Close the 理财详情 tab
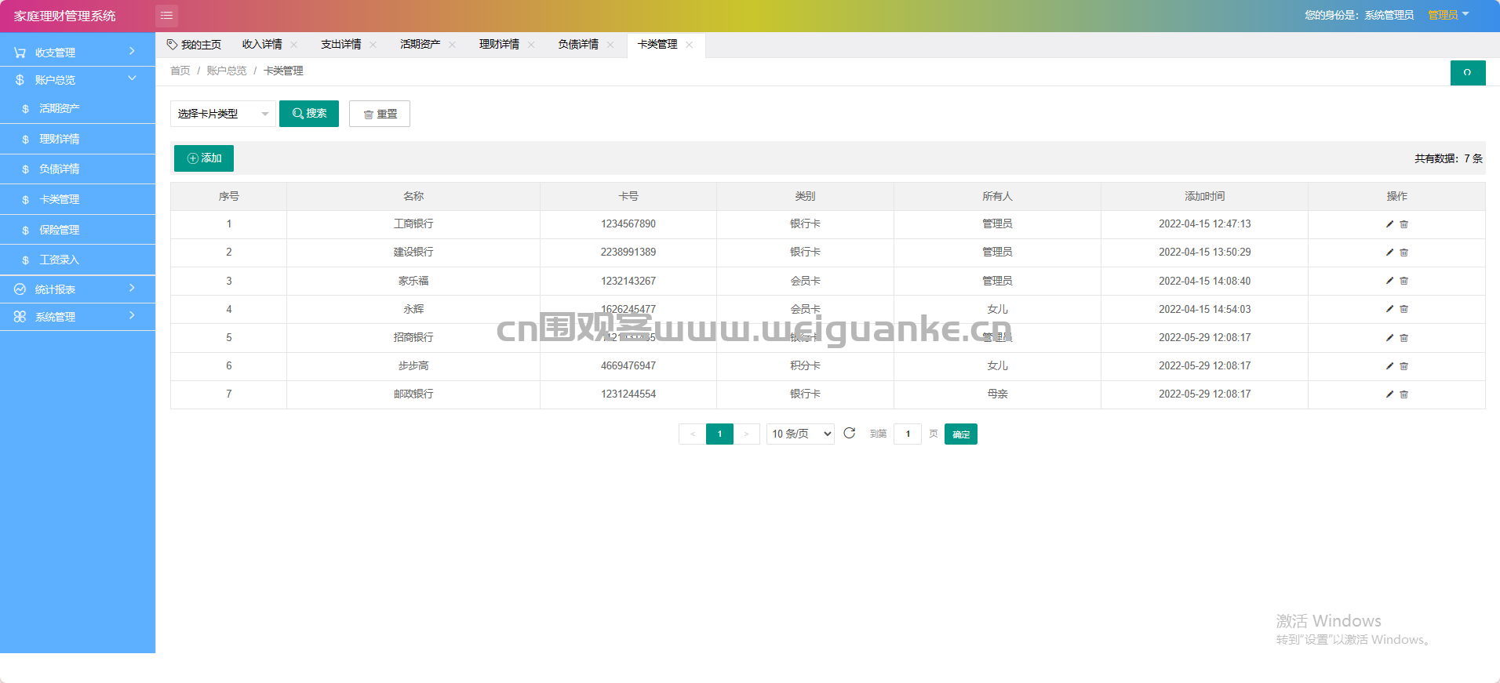The width and height of the screenshot is (1500, 683). [x=531, y=45]
